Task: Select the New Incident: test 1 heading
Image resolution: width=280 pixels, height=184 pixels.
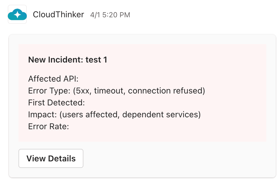Action: [68, 60]
